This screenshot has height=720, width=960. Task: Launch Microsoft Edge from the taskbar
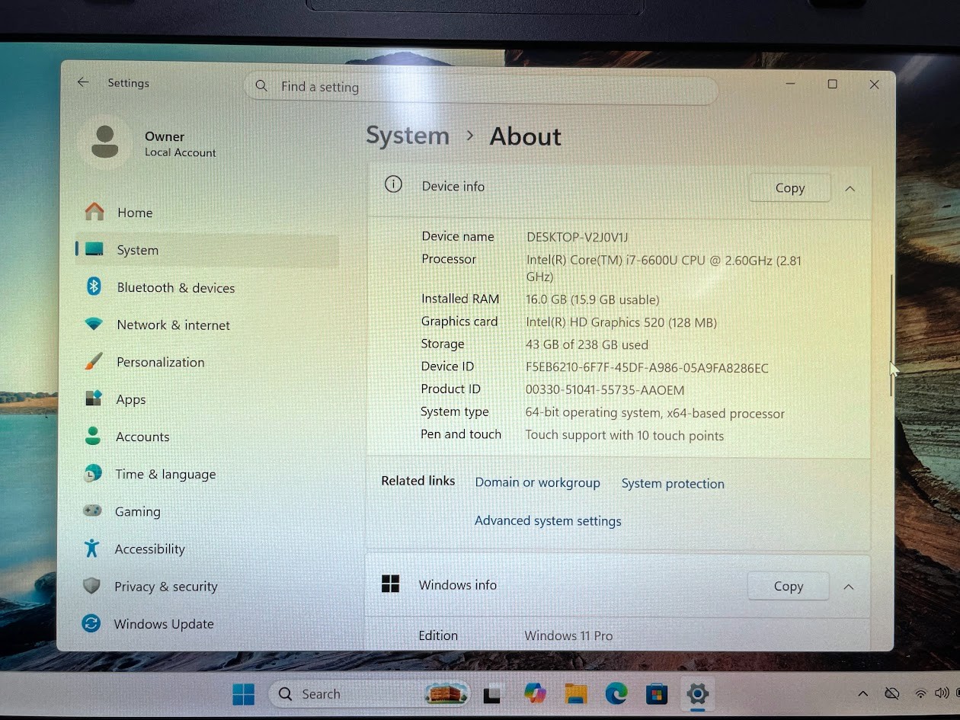(616, 693)
